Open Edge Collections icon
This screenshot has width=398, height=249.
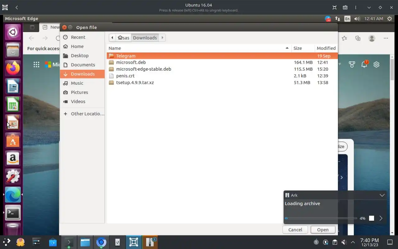(358, 38)
